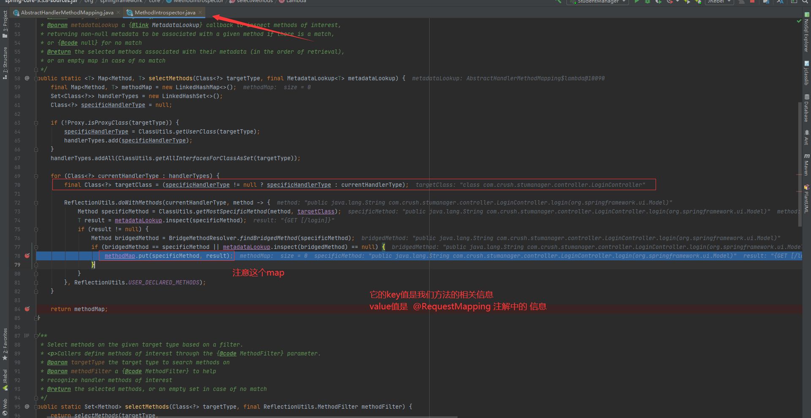Collapse the second selectMethods at line 95

[36, 407]
